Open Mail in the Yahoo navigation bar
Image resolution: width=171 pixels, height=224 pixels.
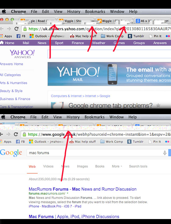click(x=26, y=43)
